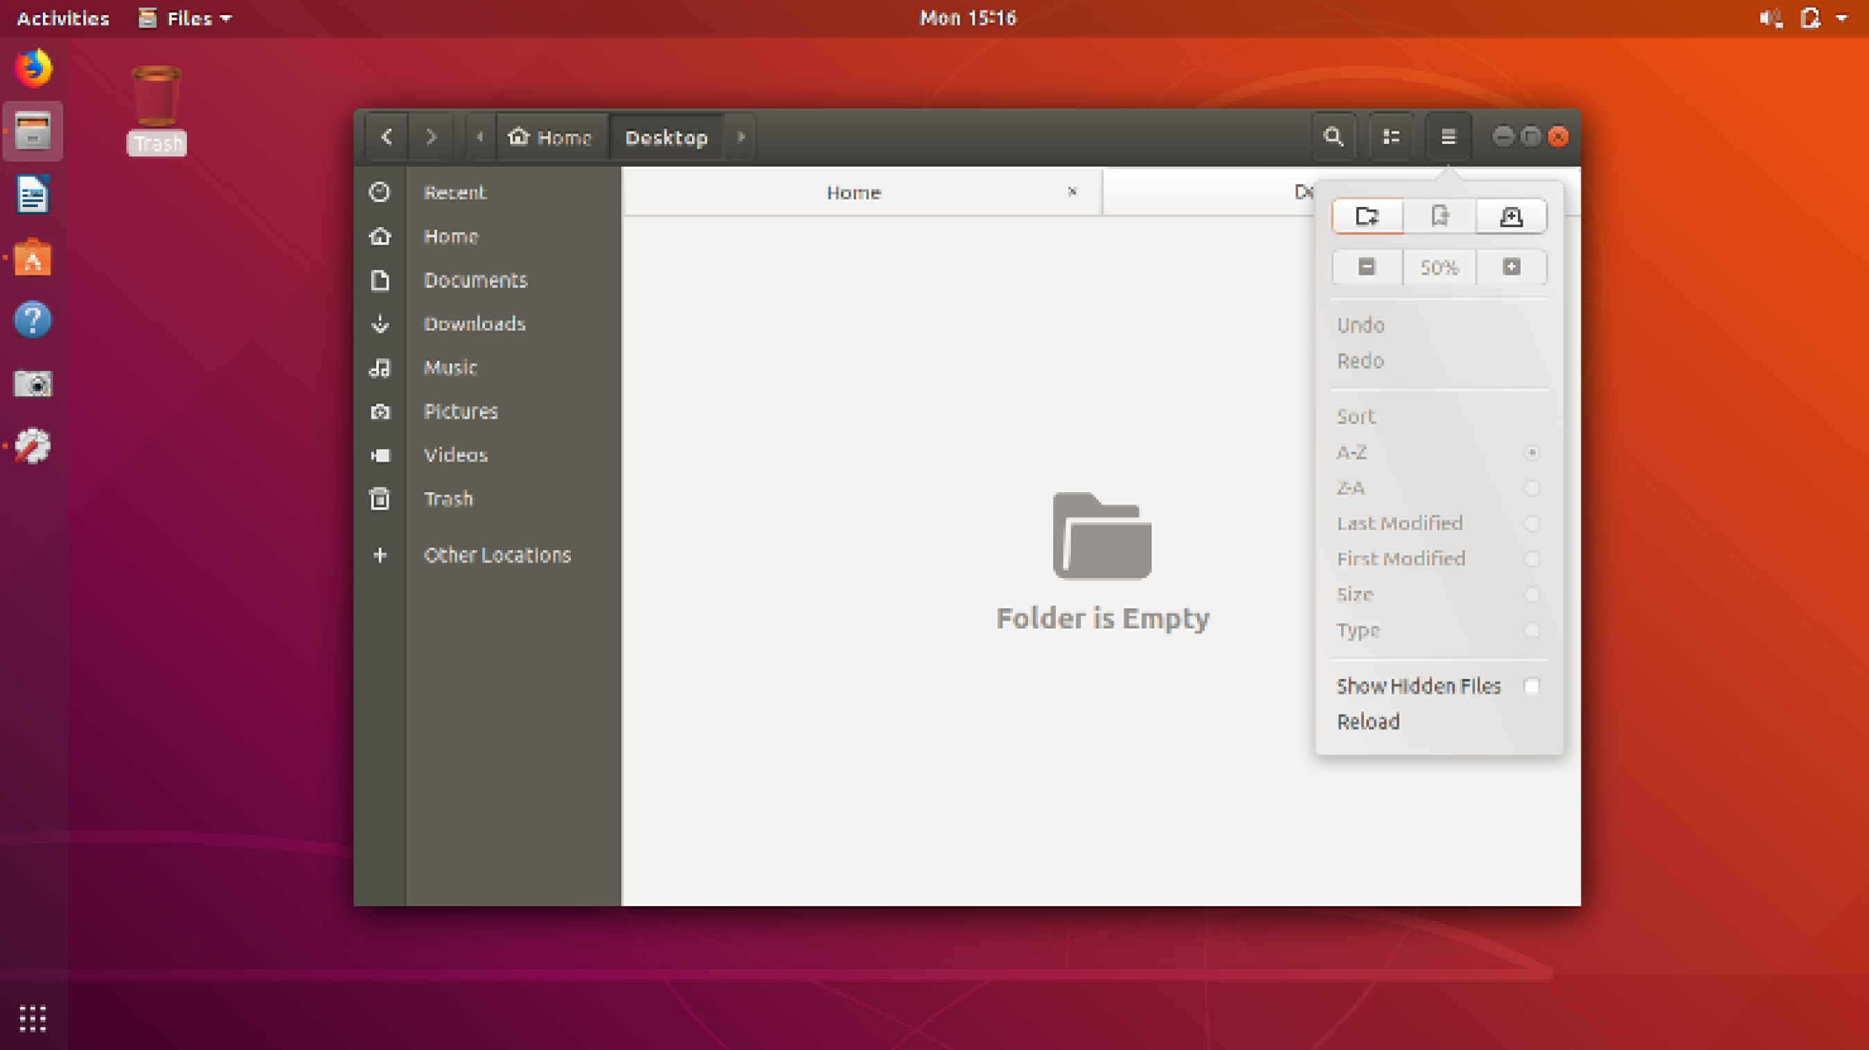This screenshot has width=1869, height=1050.
Task: Open a new tab from the popover
Action: coord(1512,216)
